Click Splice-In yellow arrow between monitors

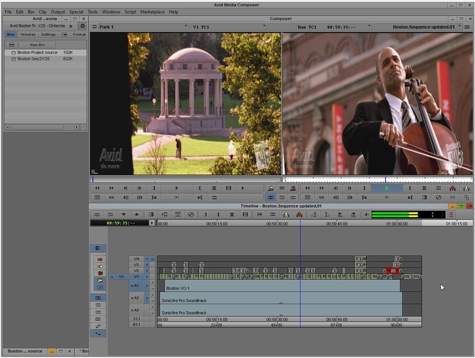270,188
